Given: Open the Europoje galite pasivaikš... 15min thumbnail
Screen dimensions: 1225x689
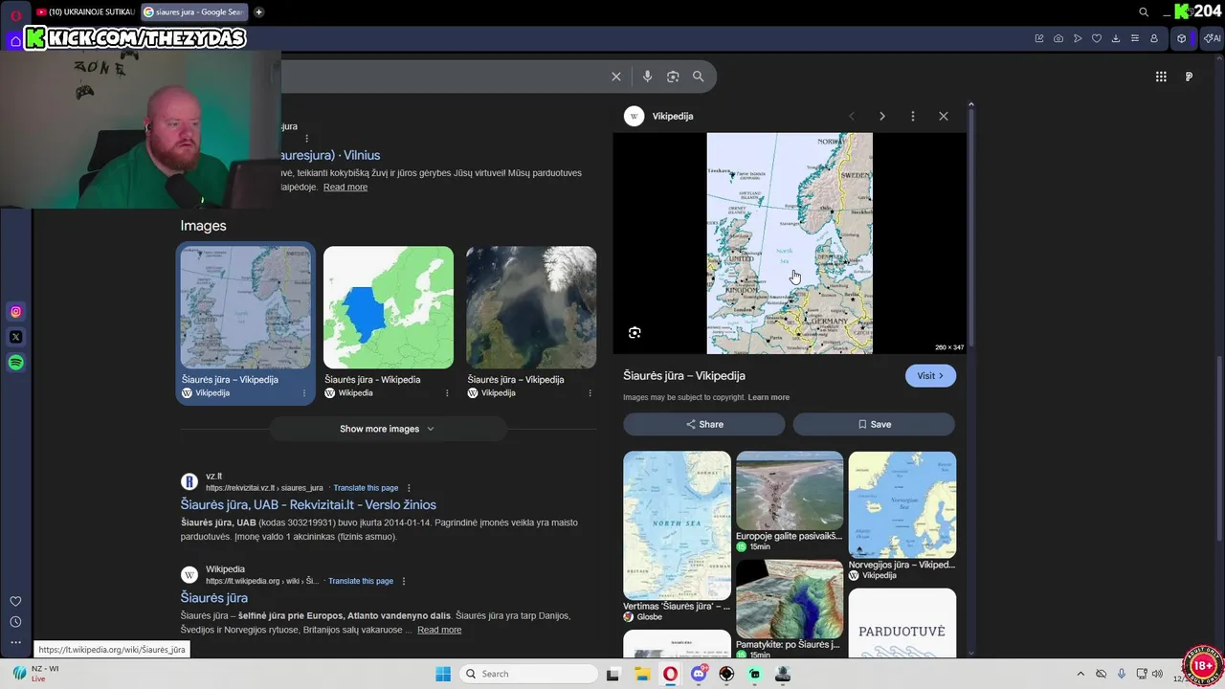Looking at the screenshot, I should pyautogui.click(x=790, y=490).
